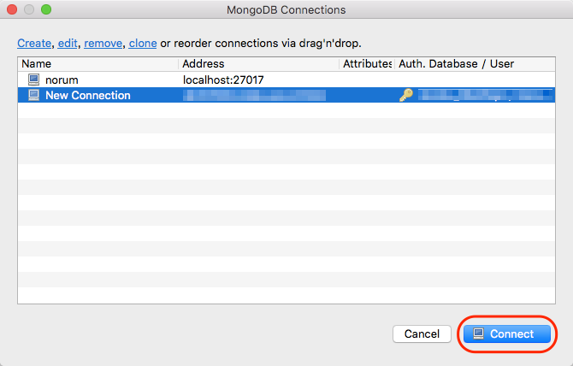Click the localhost:27017 address cell
The image size is (573, 366).
[223, 80]
